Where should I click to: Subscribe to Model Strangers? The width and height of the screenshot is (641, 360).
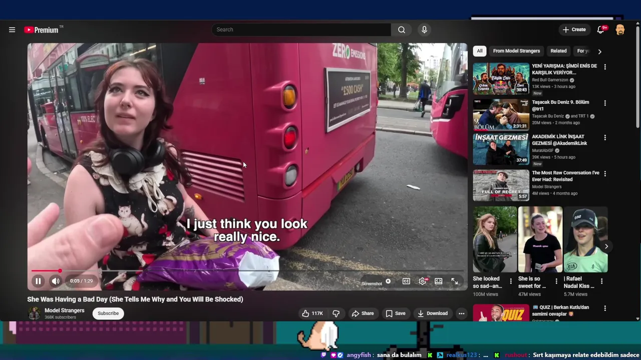coord(108,313)
